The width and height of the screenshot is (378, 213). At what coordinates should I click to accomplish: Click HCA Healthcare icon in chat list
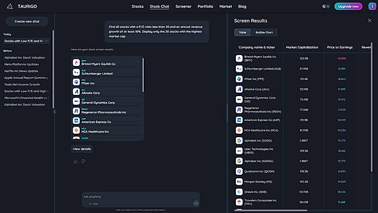coord(76,130)
